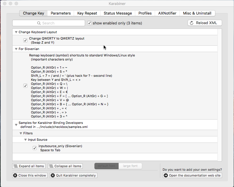This screenshot has width=234, height=187.
Task: Click the Search field
Action: [x=49, y=23]
